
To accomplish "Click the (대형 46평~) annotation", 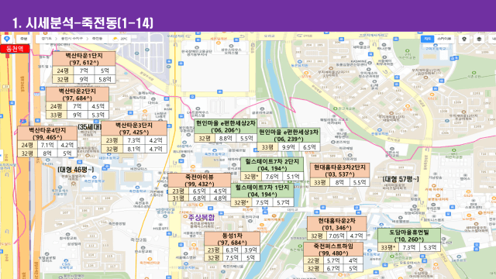I will 76,170.
